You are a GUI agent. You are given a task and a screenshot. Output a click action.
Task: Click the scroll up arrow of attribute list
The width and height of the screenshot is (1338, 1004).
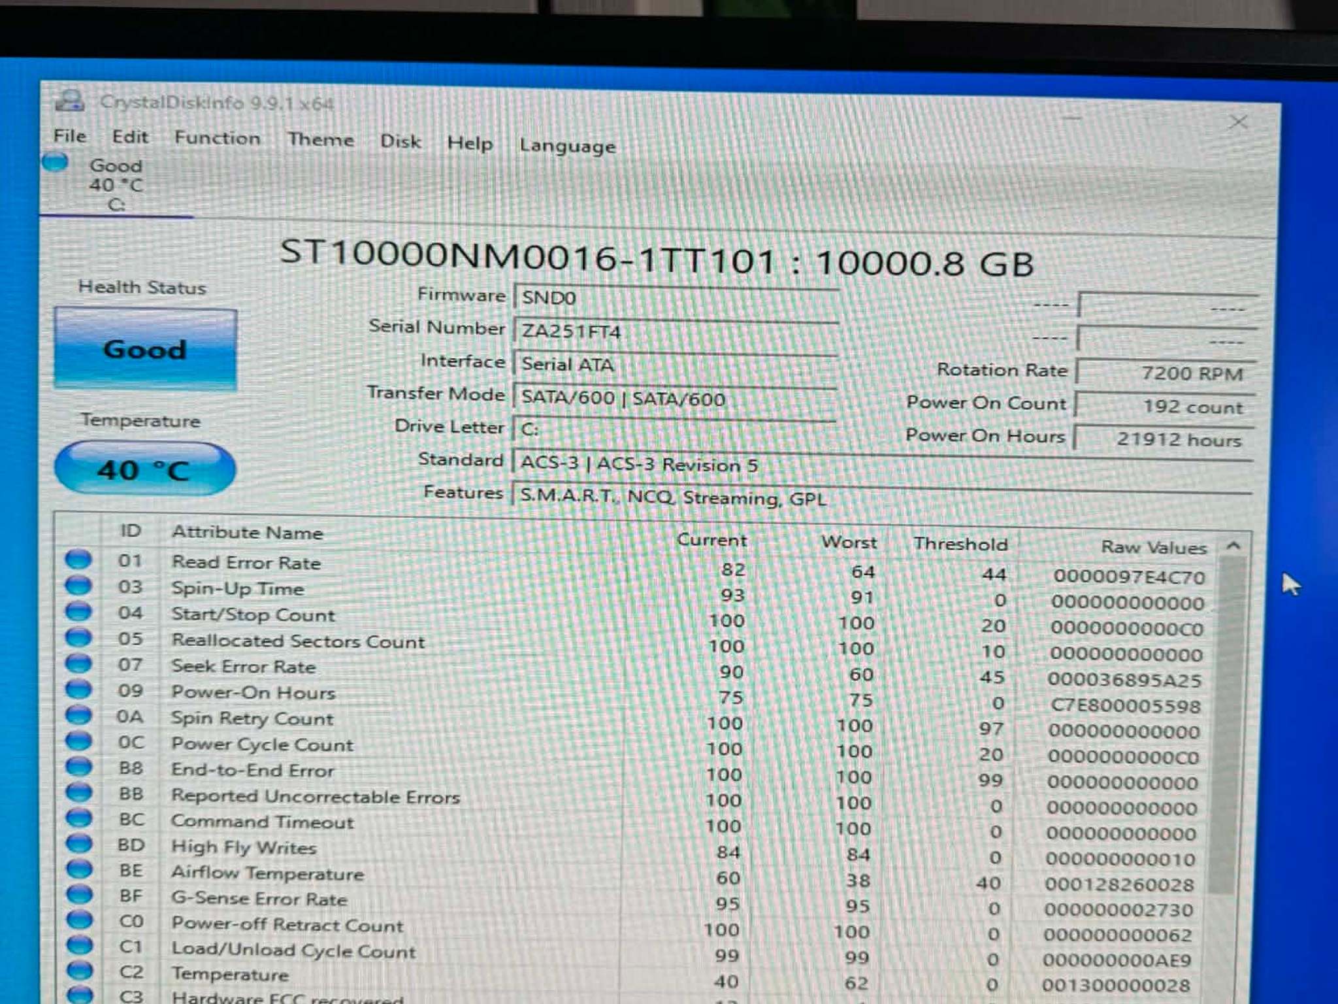pyautogui.click(x=1233, y=546)
